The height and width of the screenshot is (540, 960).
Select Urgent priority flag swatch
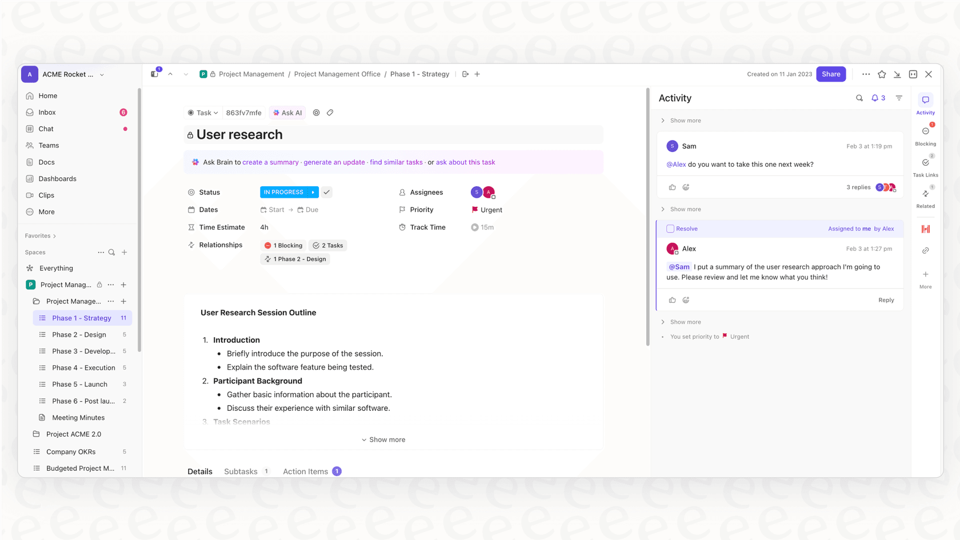coord(475,210)
